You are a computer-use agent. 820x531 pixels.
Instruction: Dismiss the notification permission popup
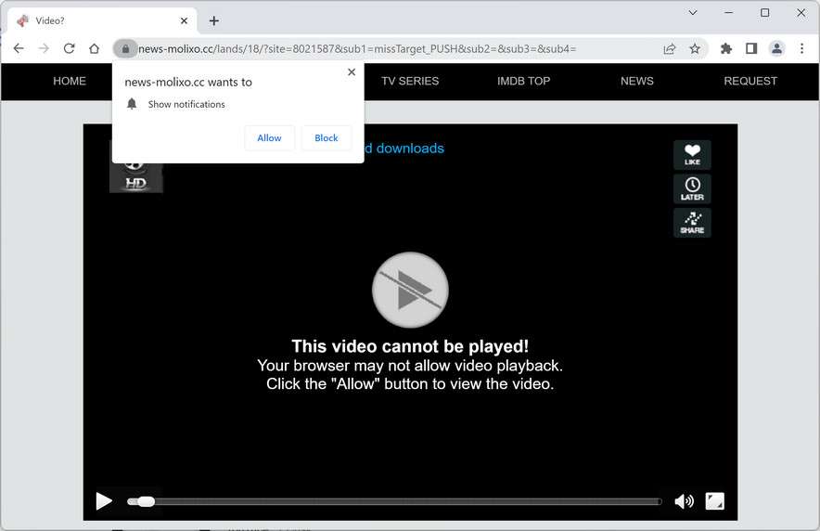(352, 72)
